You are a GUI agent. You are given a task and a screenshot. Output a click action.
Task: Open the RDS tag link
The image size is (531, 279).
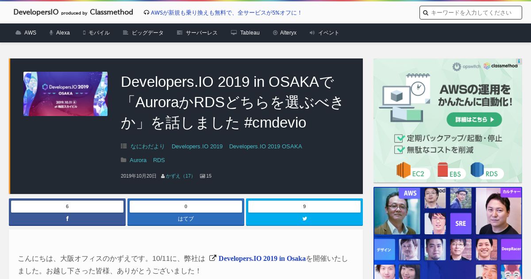159,160
